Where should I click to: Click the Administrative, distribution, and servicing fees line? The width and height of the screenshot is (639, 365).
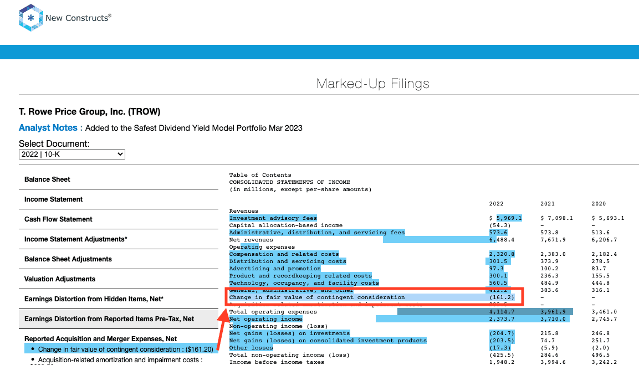click(x=316, y=233)
